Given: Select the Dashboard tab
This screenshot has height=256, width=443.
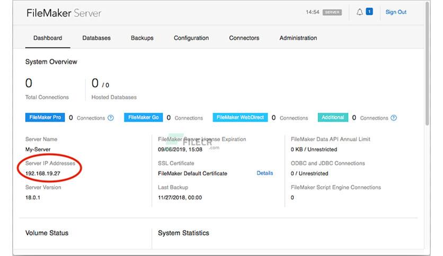Looking at the screenshot, I should click(x=48, y=38).
